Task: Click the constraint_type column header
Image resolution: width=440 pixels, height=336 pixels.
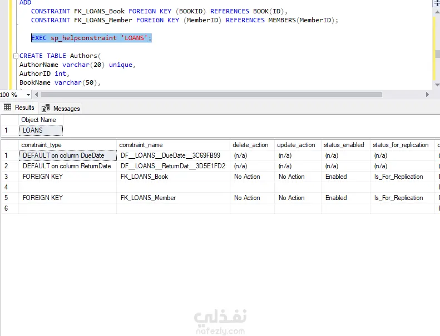Action: tap(68, 145)
